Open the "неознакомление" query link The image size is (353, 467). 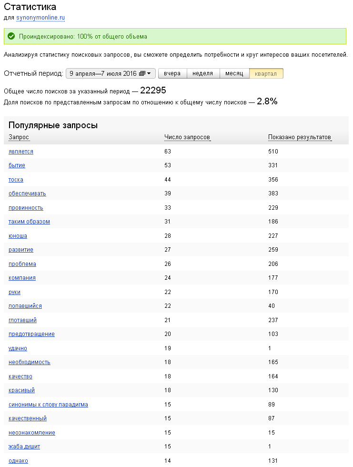(32, 433)
